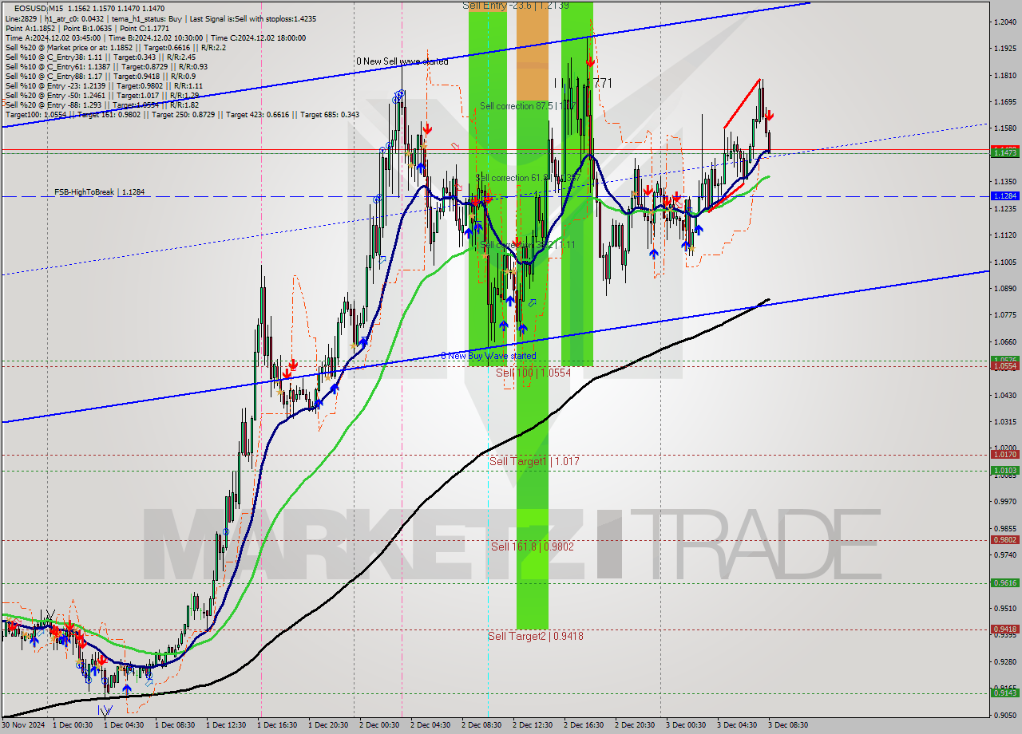Click the 'Sell correction 87.5' label
Viewport: 1022px width, 734px height.
tap(527, 106)
